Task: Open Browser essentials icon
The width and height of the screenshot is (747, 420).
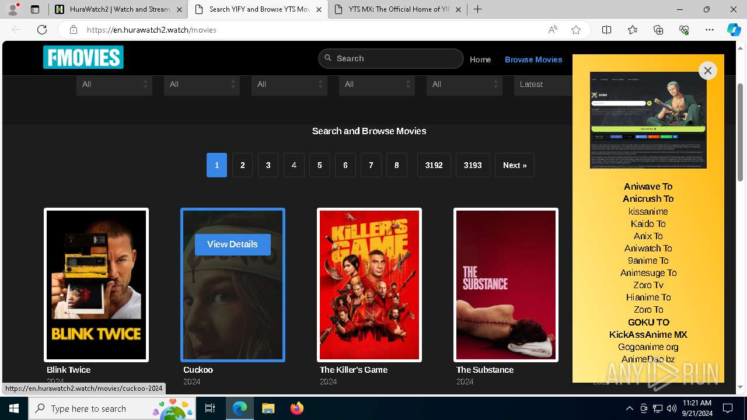Action: pos(684,30)
